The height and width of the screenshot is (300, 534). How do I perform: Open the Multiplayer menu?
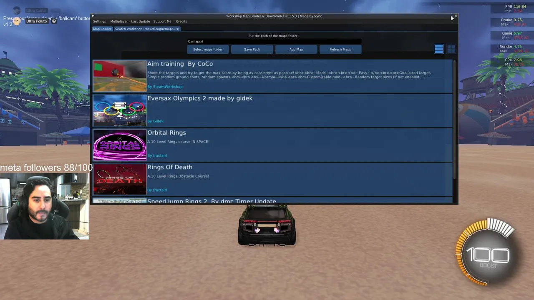[x=119, y=21]
